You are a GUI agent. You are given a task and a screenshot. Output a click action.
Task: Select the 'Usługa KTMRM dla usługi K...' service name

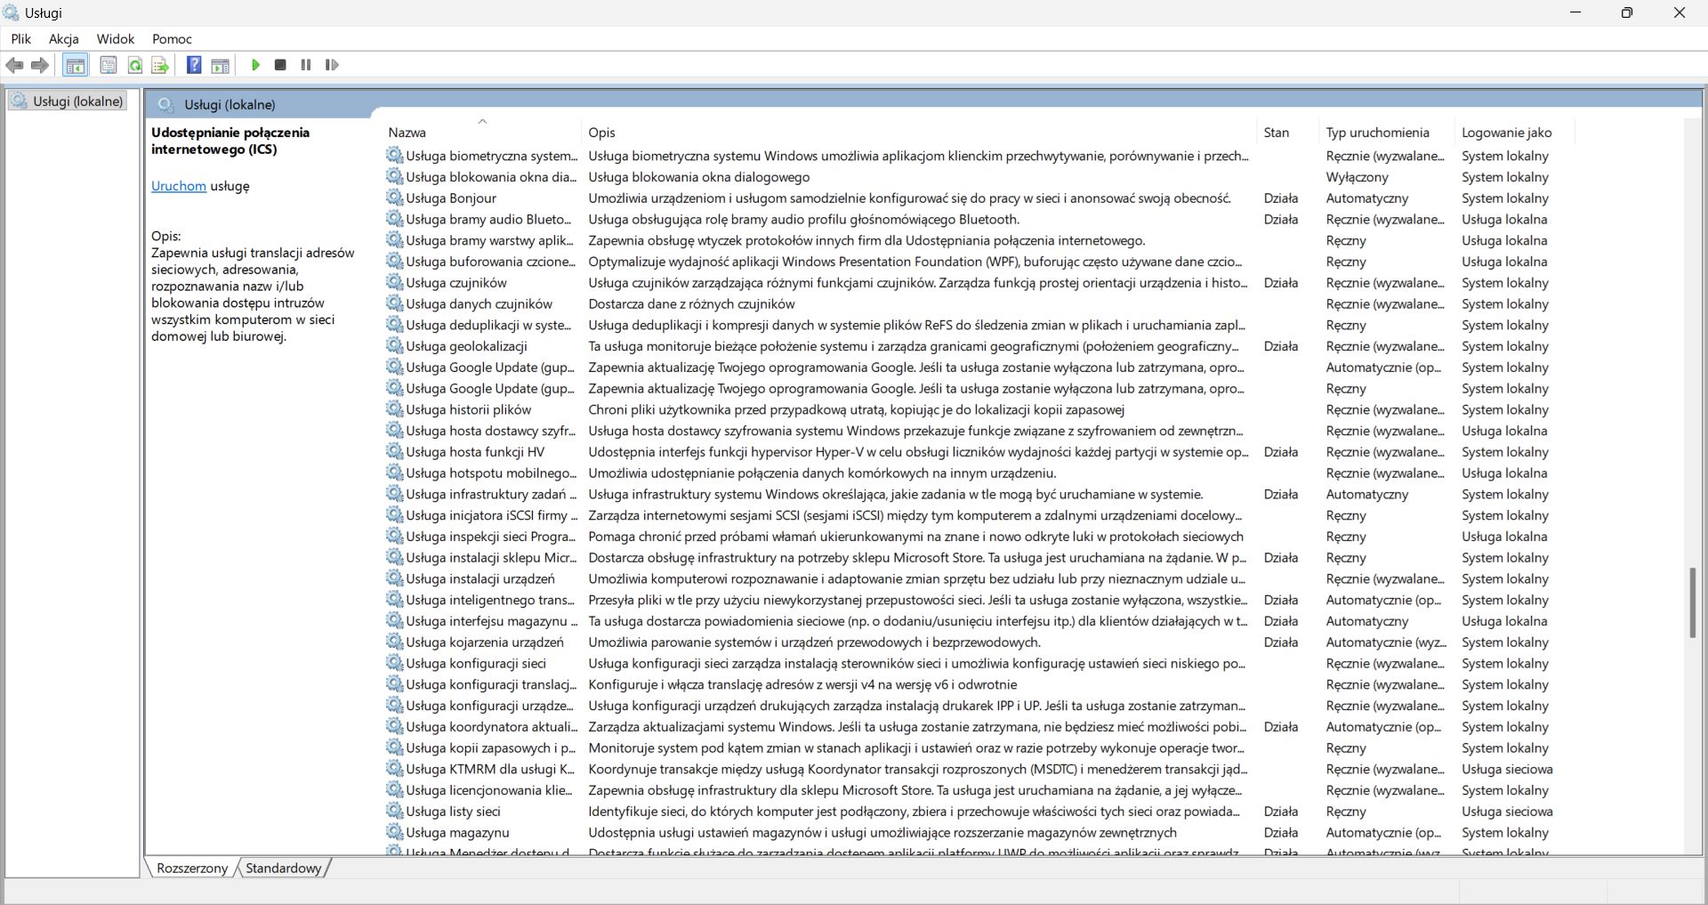(490, 769)
